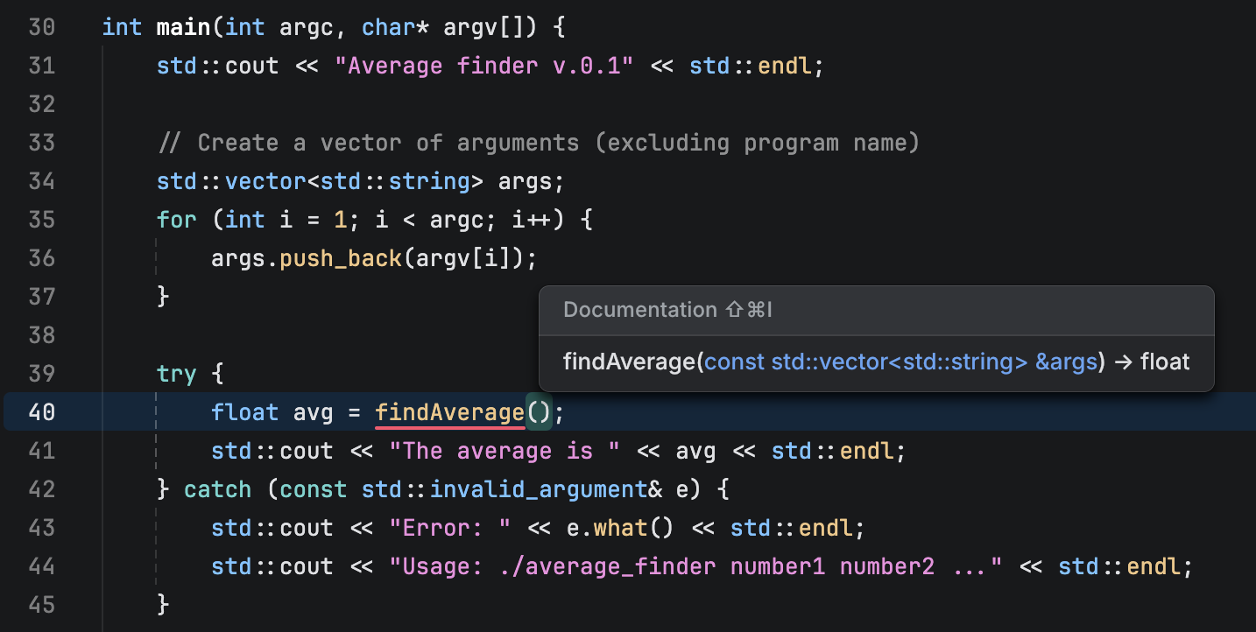Click the try keyword on line 39

pos(176,374)
